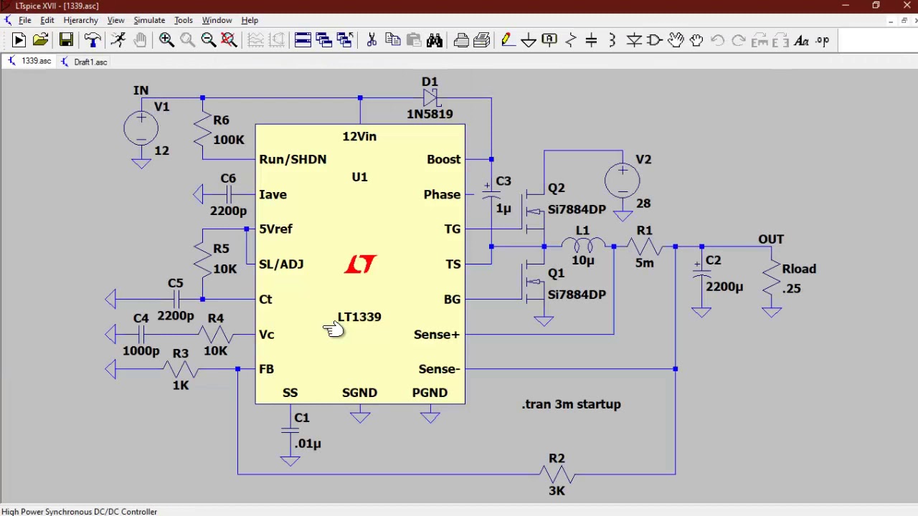918x516 pixels.
Task: Switch to the Draft1.asc tab
Action: (x=84, y=62)
